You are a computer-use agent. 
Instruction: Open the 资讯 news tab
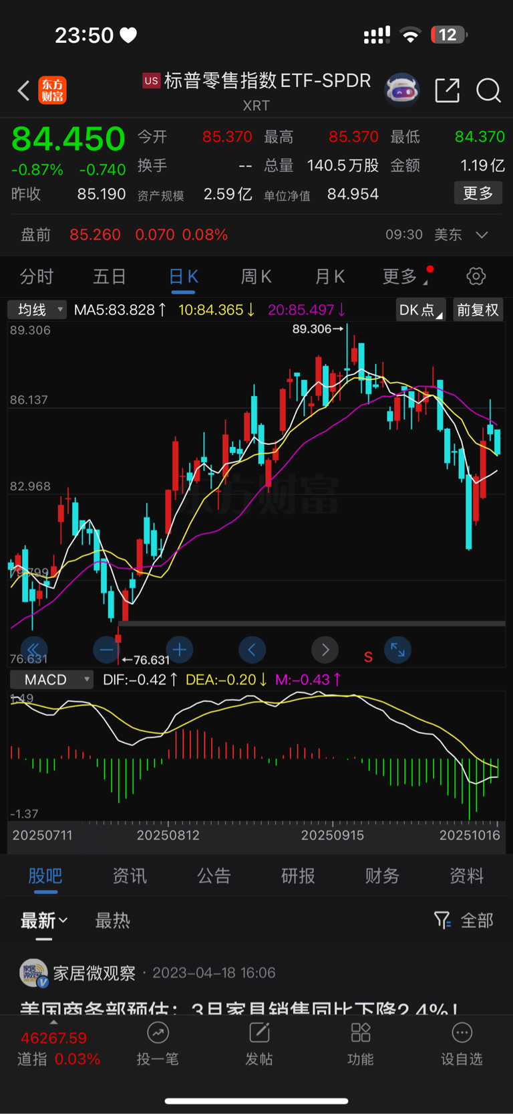click(x=130, y=876)
